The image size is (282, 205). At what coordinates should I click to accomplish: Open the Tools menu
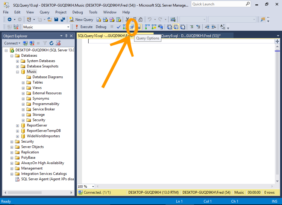[x=93, y=12]
